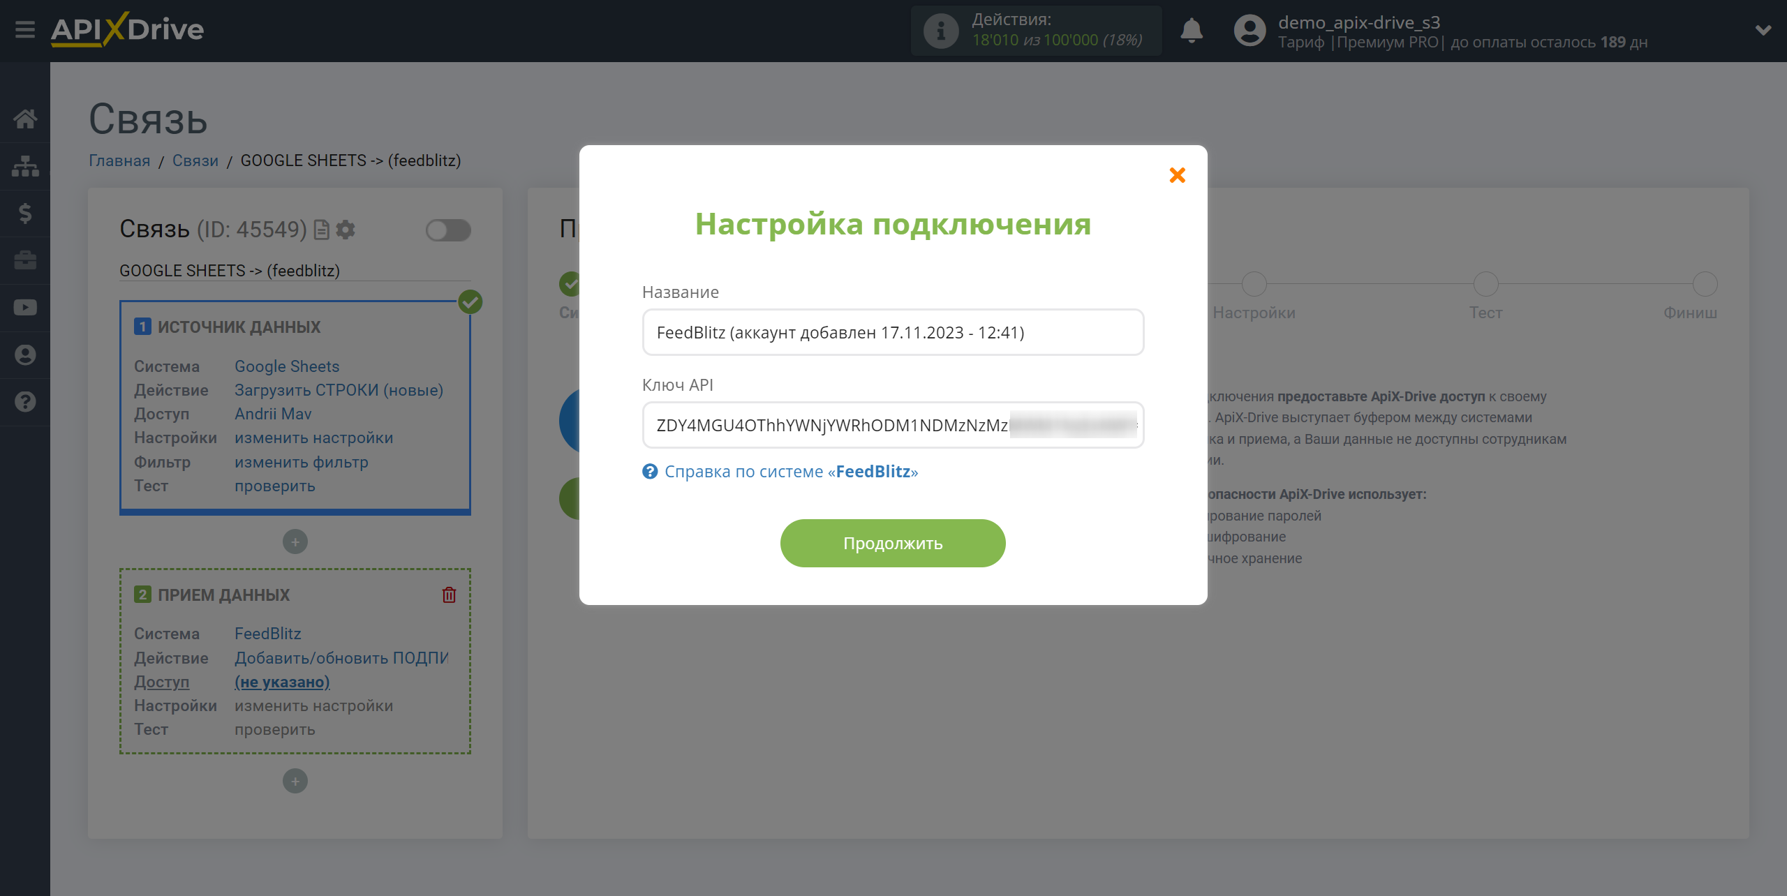This screenshot has width=1787, height=896.
Task: Click the API key input field
Action: [x=893, y=425]
